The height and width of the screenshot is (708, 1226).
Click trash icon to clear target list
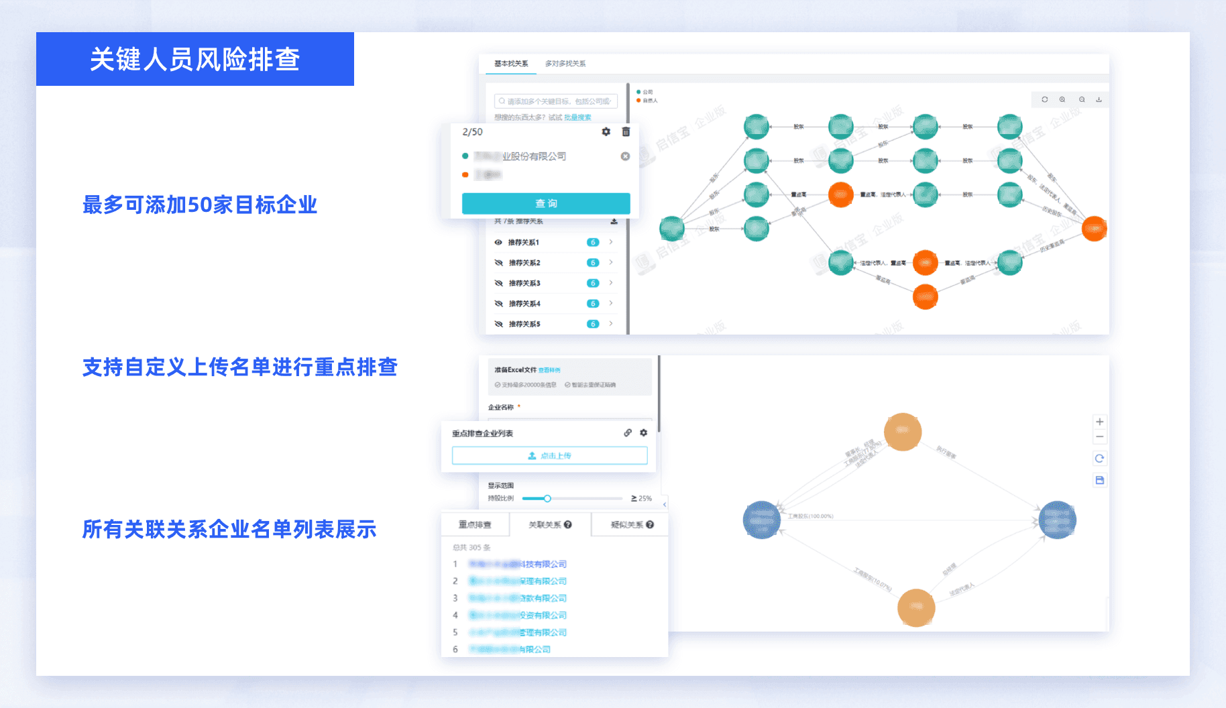click(626, 132)
